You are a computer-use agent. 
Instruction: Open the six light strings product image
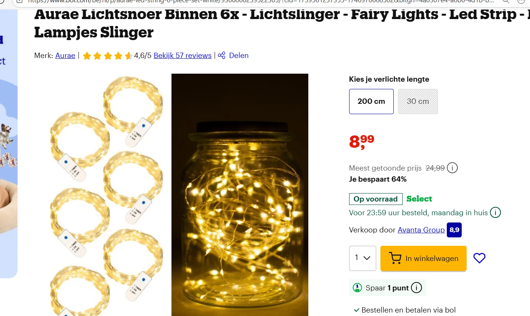(x=107, y=195)
